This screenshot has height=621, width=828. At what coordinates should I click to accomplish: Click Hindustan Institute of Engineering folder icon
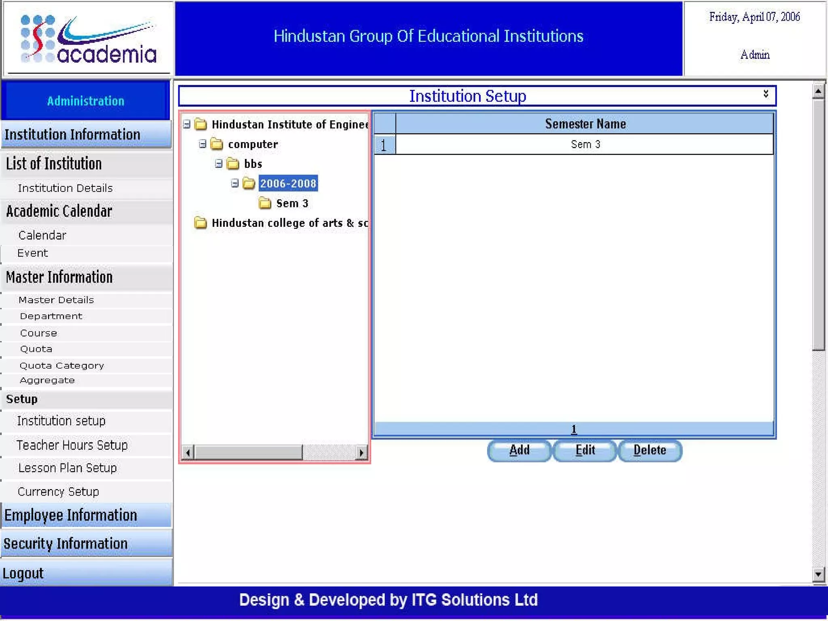[x=201, y=124]
